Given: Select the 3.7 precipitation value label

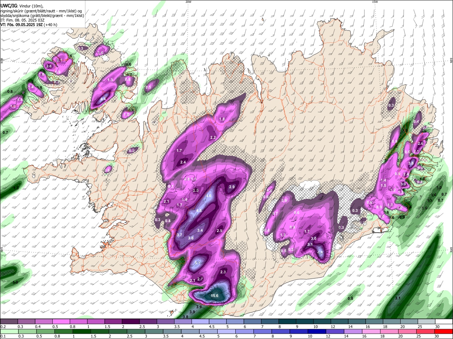Looking at the screenshot, I should (179, 235).
